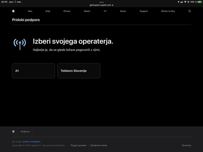This screenshot has width=203, height=152.
Task: Open the search magnifier icon
Action: click(190, 11)
